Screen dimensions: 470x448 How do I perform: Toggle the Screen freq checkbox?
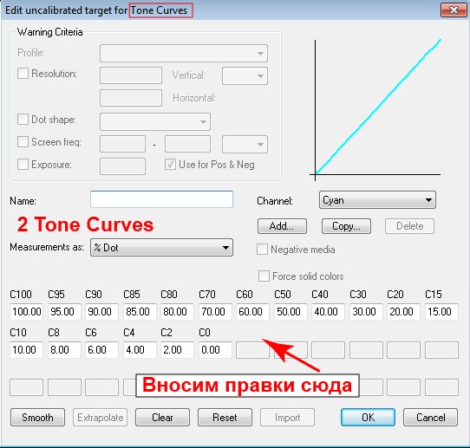(x=23, y=141)
